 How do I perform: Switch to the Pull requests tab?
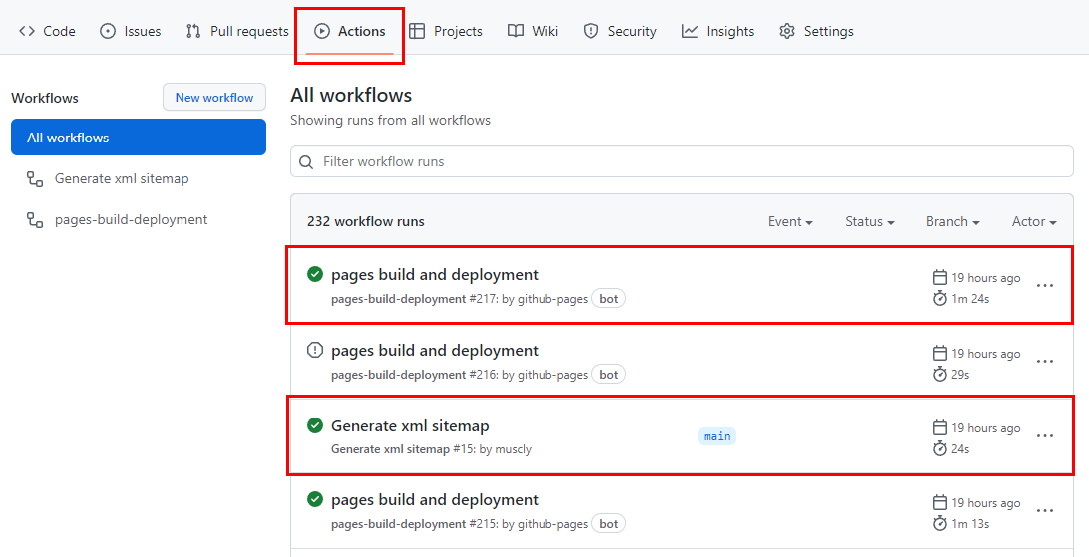pyautogui.click(x=237, y=31)
